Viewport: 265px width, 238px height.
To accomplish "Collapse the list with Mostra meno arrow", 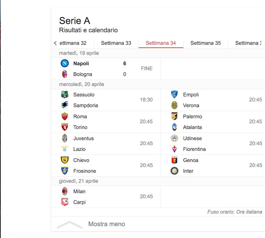I will [70, 224].
